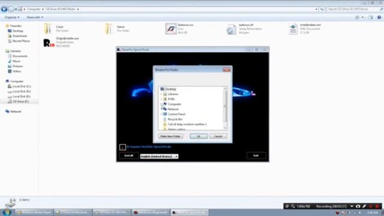384x216 pixels.
Task: Click the pencil icon in the recording toolbar
Action: pos(364,206)
